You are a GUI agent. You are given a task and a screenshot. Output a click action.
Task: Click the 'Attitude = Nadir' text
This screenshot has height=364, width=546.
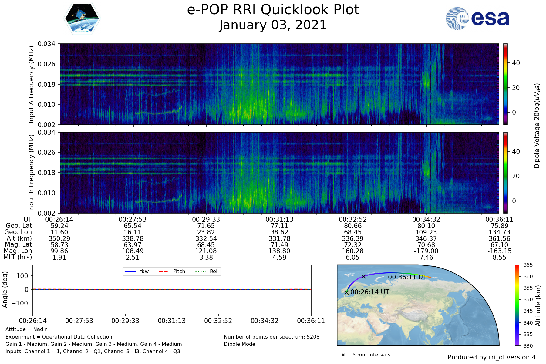point(26,329)
